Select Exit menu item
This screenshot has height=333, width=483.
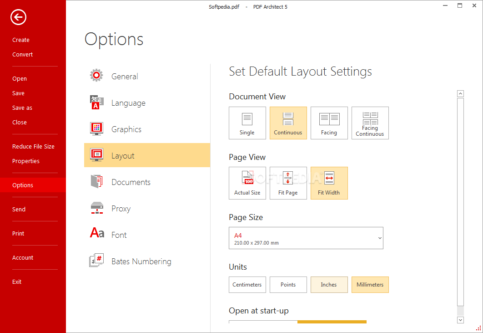pos(17,282)
